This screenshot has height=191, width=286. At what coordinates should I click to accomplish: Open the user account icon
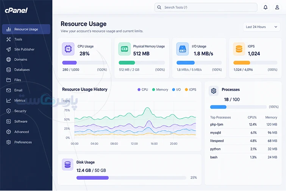tap(277, 7)
